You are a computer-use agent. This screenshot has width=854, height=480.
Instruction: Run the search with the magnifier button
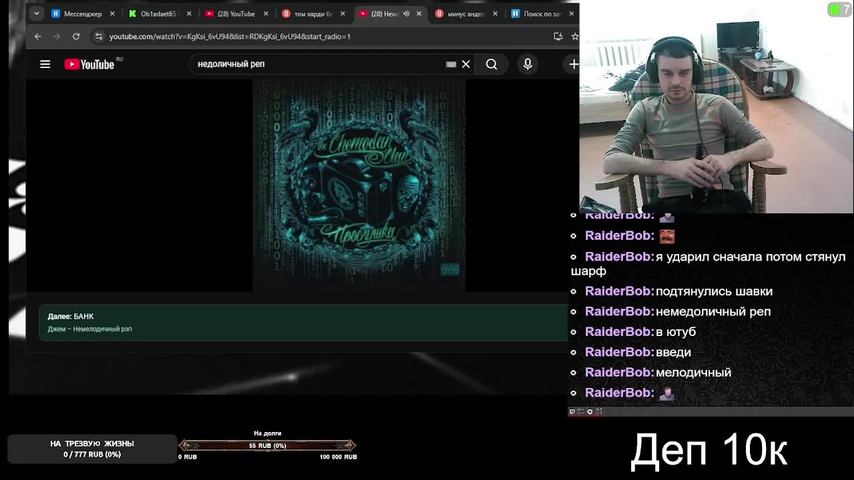492,64
